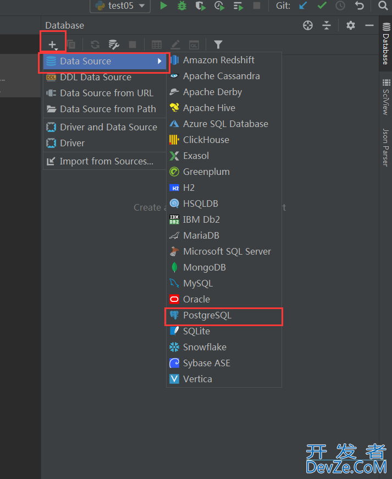The width and height of the screenshot is (392, 479).
Task: Click the plus add data source icon
Action: click(x=53, y=45)
